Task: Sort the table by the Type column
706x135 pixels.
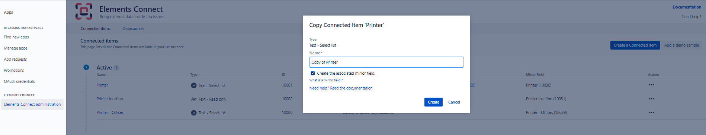Action: (x=195, y=75)
